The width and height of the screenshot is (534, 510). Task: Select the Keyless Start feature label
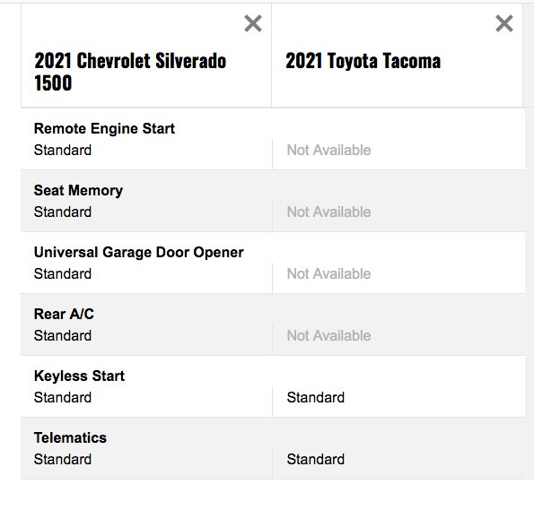pos(79,376)
